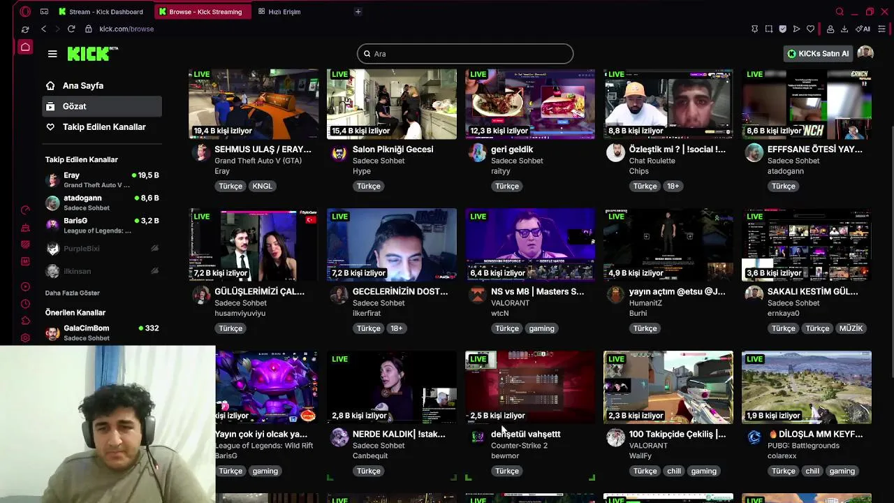Take a snapshot with capture icon
The image size is (894, 503).
point(768,29)
